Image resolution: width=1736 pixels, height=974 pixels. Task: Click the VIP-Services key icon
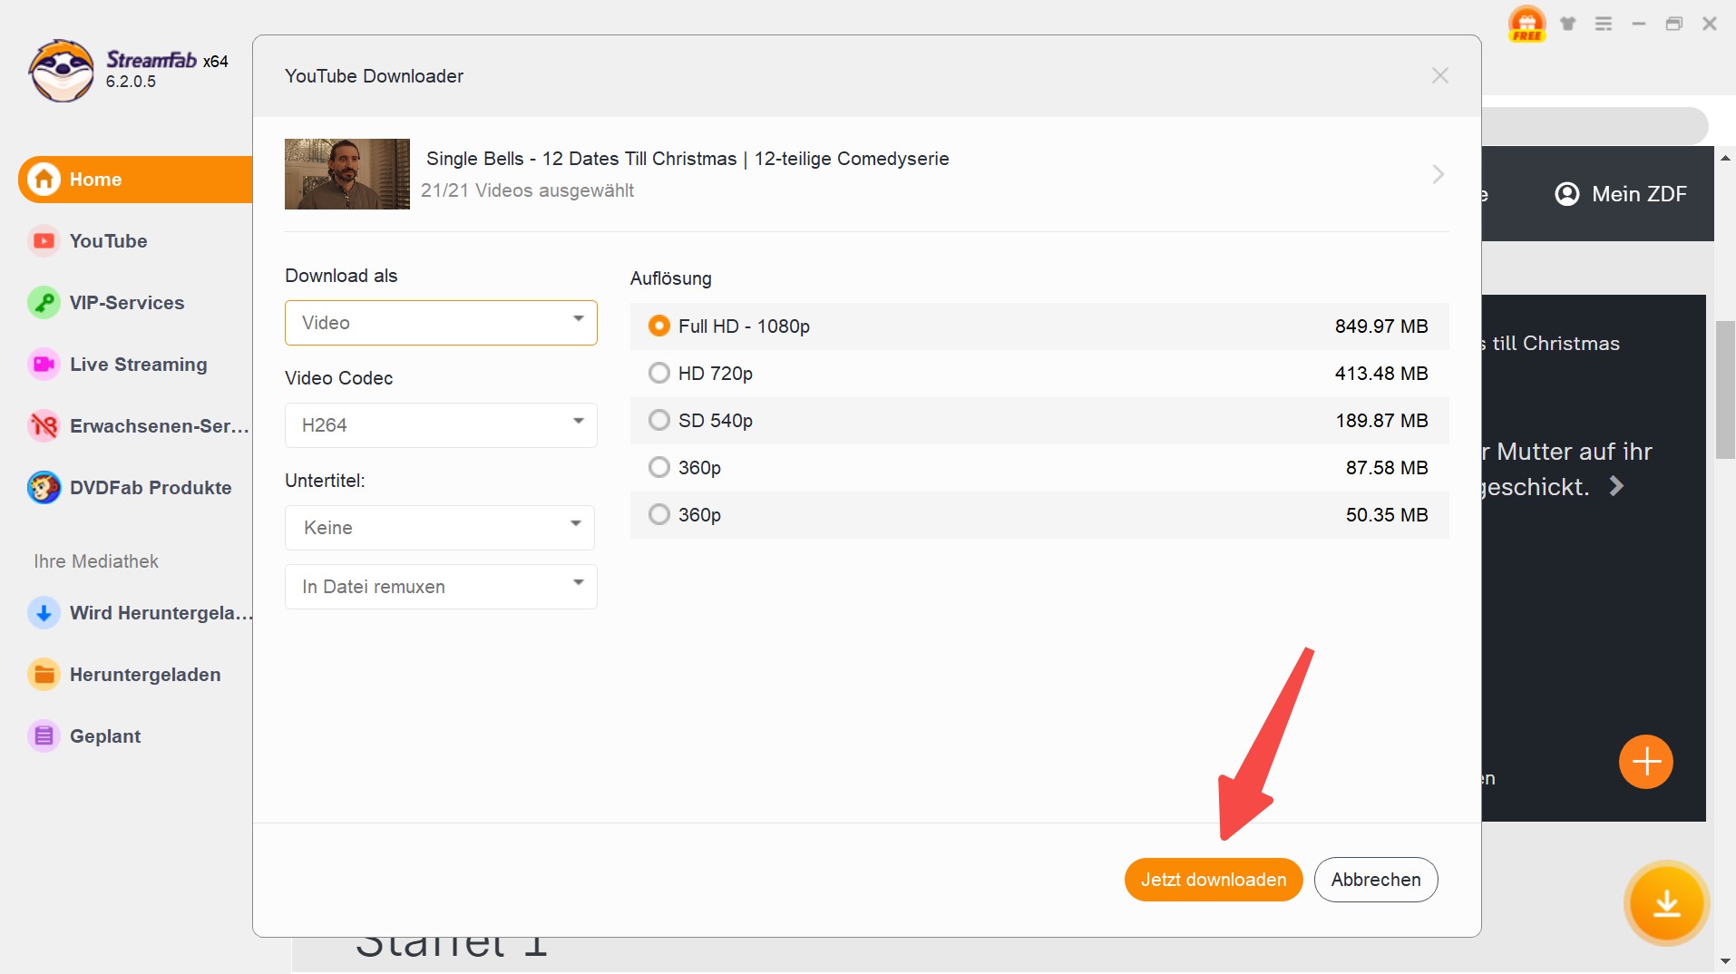coord(44,303)
